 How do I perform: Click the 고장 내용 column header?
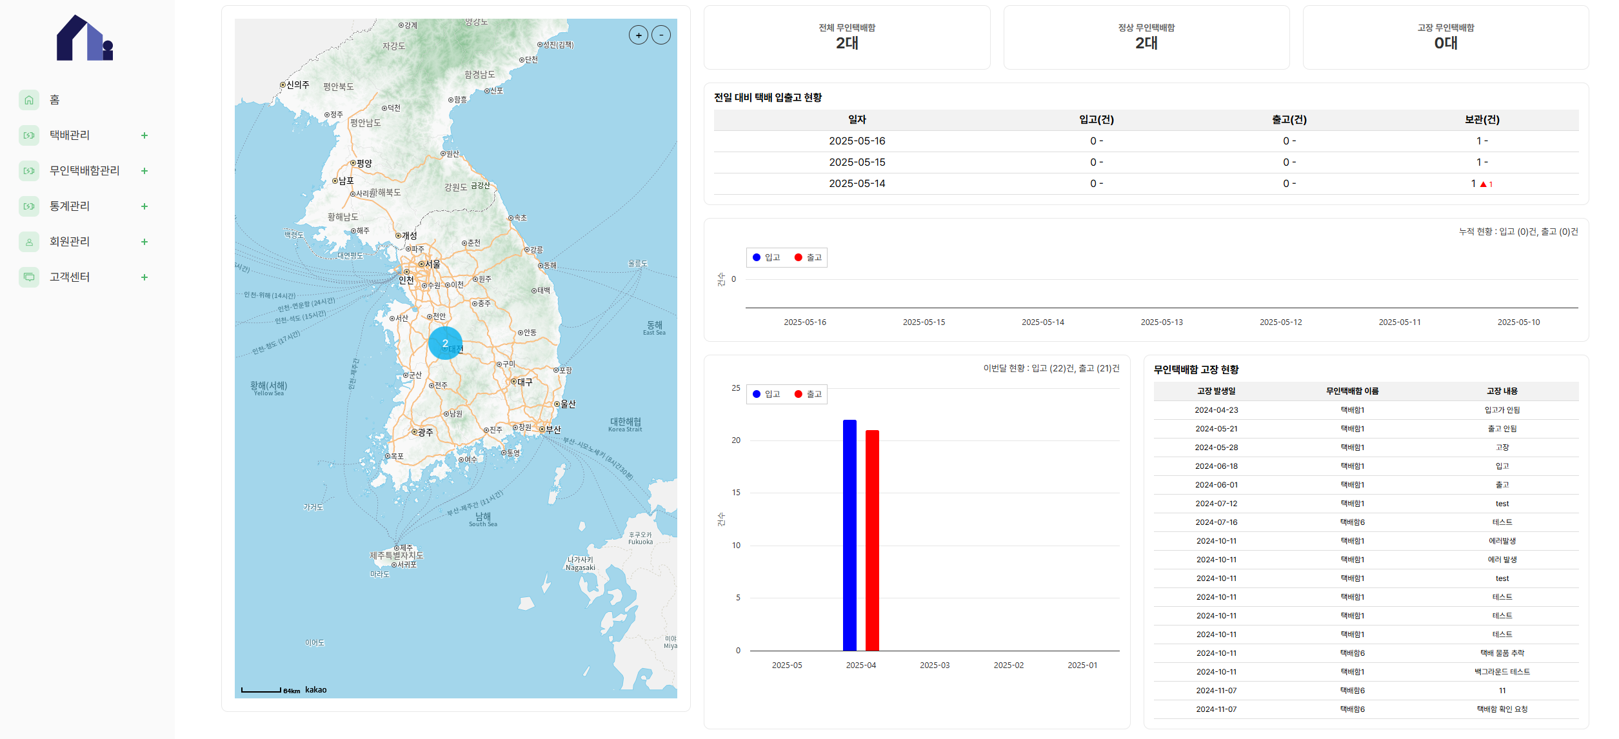point(1502,391)
